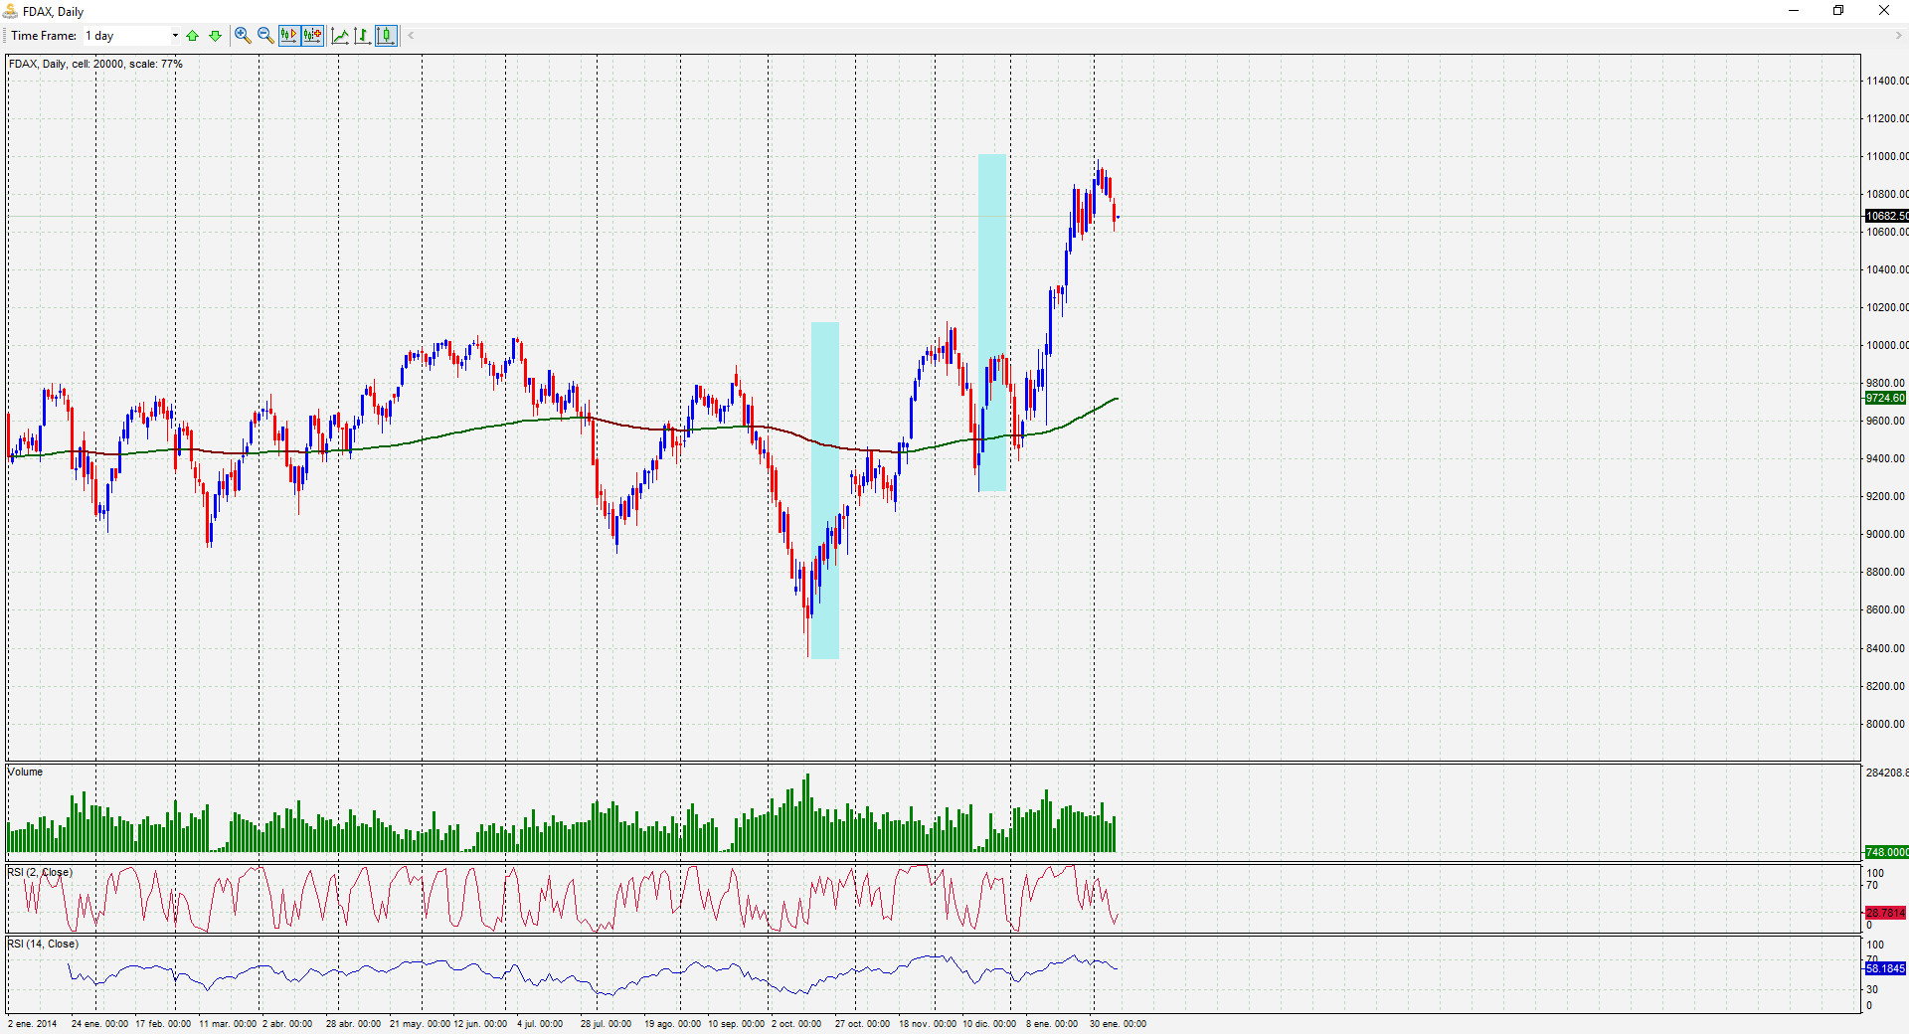The image size is (1909, 1034).
Task: Switch to bar chart type
Action: tap(363, 36)
